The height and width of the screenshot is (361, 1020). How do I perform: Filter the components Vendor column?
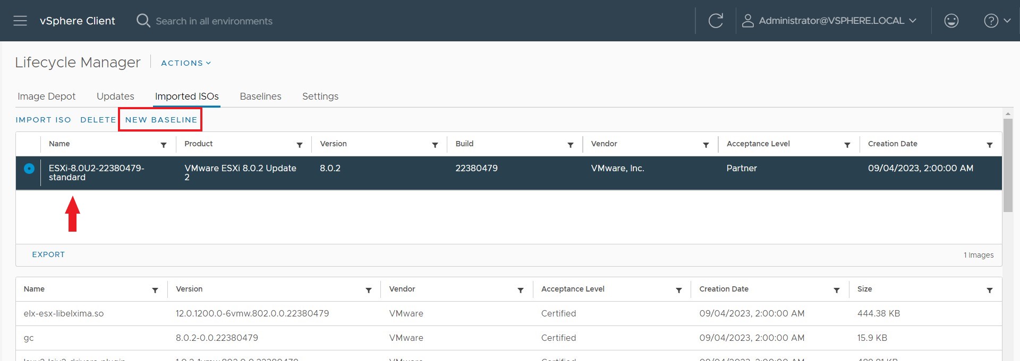(521, 290)
